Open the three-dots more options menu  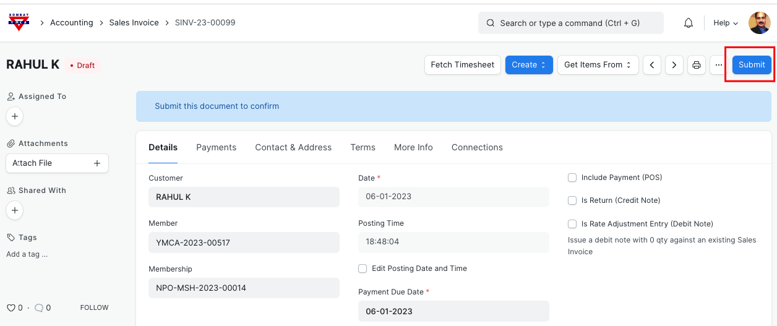point(718,65)
